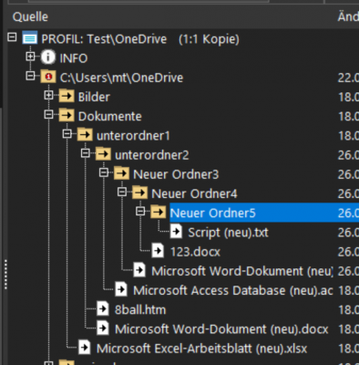This screenshot has width=359, height=365.
Task: Click the Excel-Arbeitsblatt file copy icon
Action: tap(84, 348)
